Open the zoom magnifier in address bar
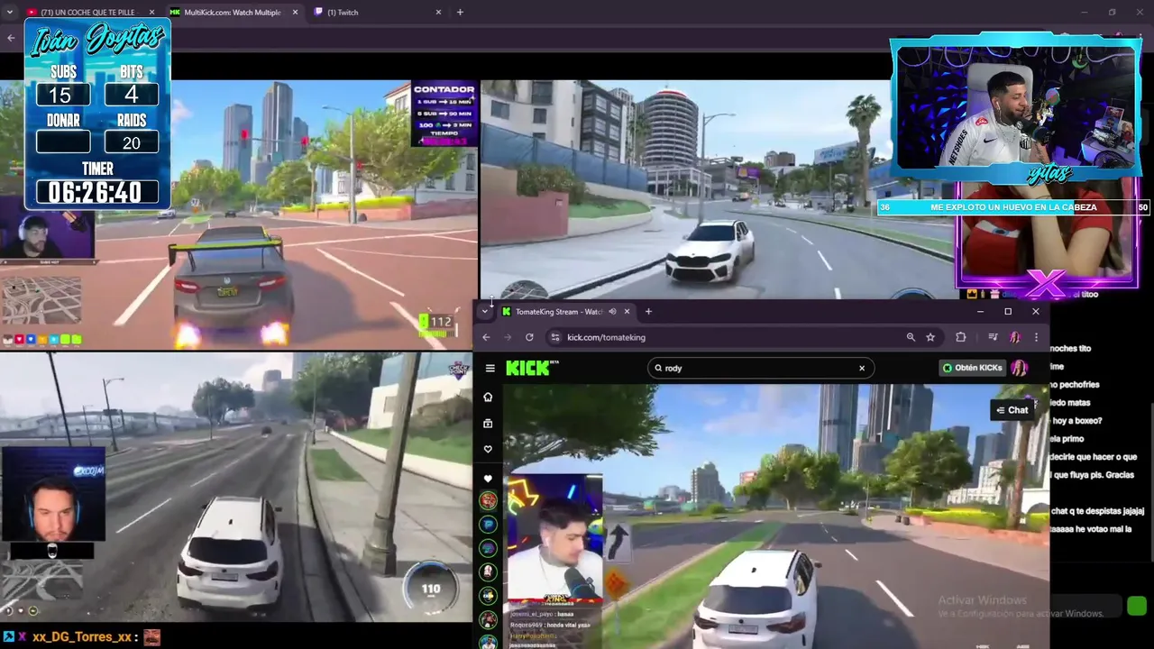 (x=911, y=337)
